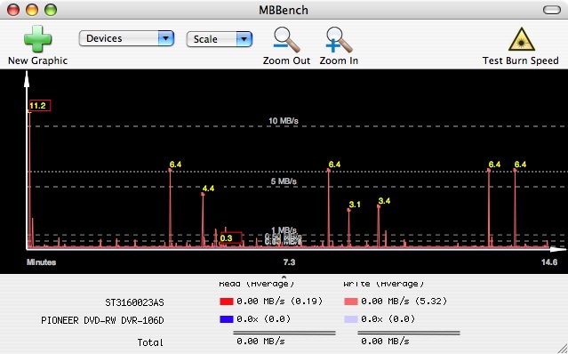Select the ST3160023AS device name
Screen dimensions: 568x354
134,302
